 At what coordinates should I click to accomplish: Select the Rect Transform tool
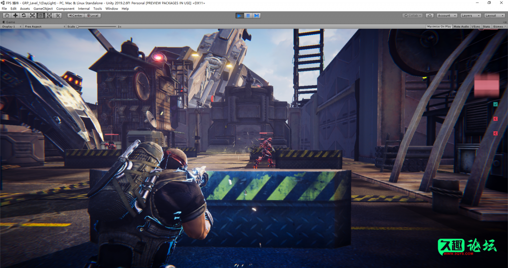point(41,15)
